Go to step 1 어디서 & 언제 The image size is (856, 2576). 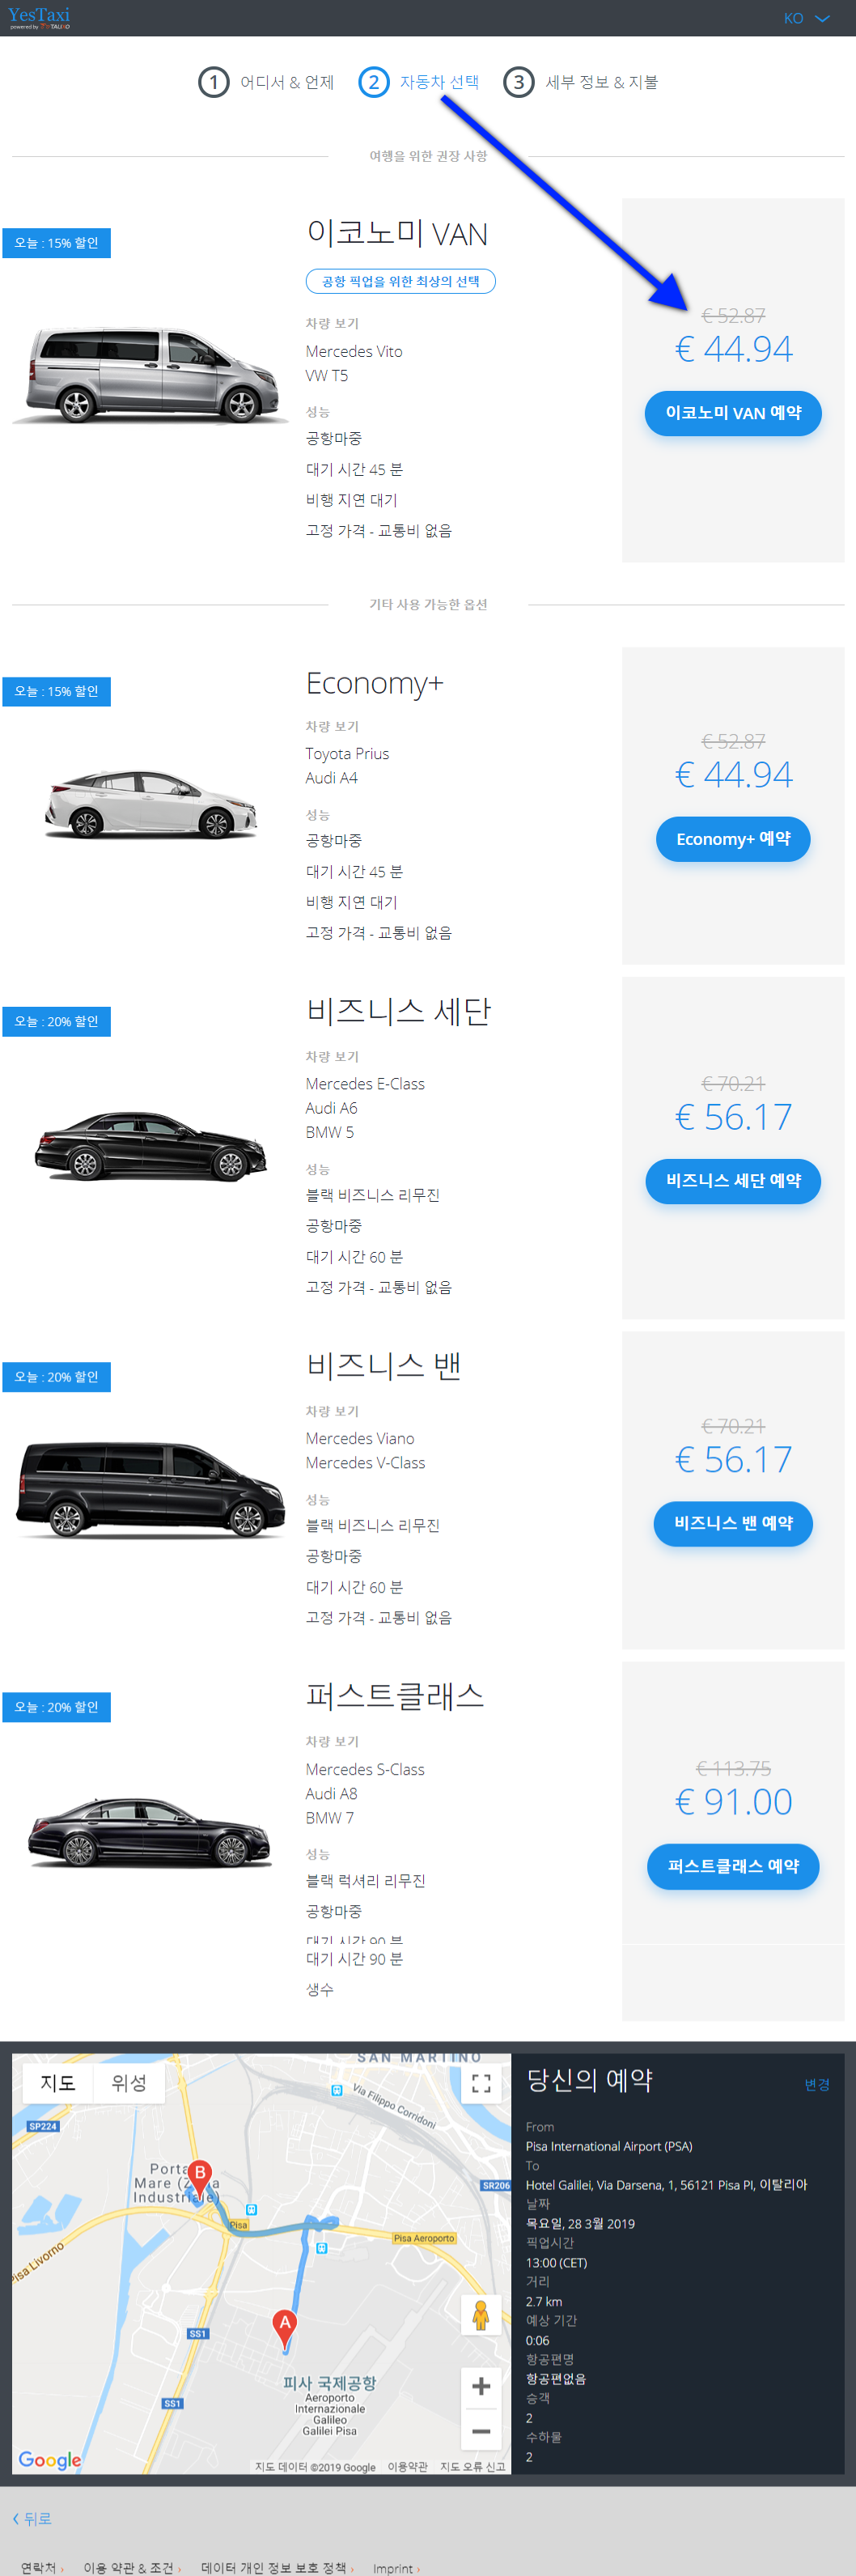coord(266,82)
